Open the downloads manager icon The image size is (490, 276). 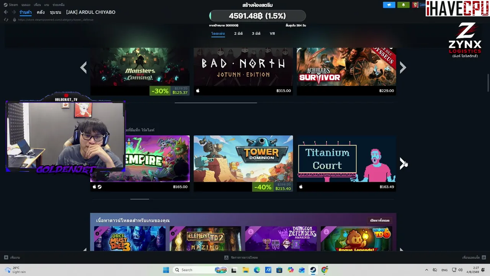[226, 258]
